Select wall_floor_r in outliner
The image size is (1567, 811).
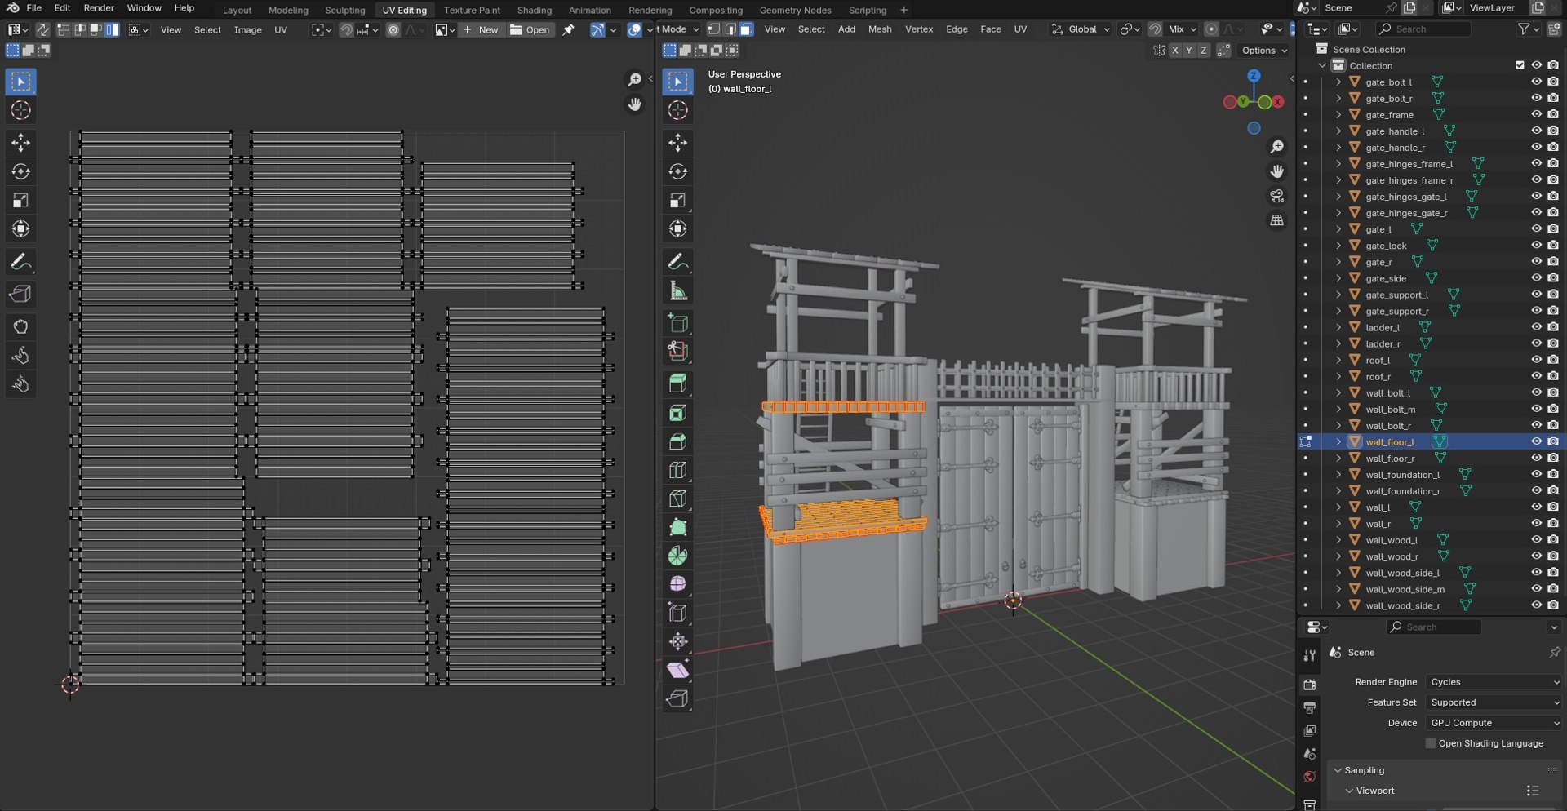(1390, 459)
